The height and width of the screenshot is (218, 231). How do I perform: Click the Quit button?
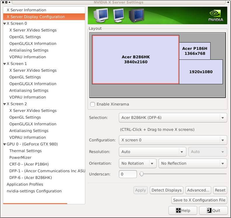[x=213, y=210]
